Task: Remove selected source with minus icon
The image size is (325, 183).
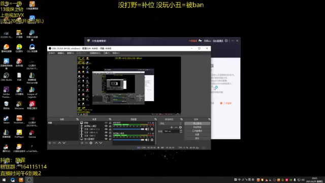Action: click(x=86, y=143)
